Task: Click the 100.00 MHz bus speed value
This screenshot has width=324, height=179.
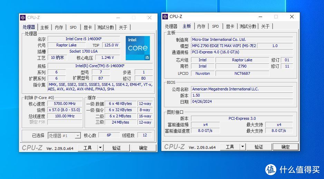Action: pos(65,116)
